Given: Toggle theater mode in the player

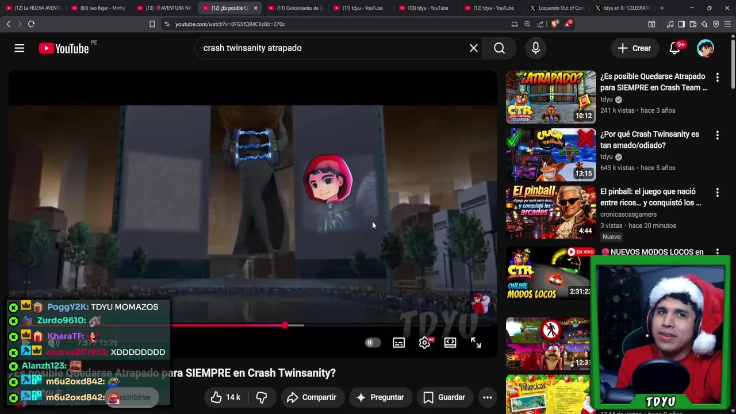Looking at the screenshot, I should [x=450, y=343].
